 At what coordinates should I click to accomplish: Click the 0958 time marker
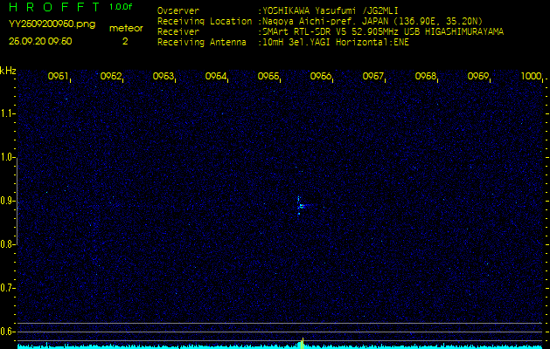click(425, 76)
